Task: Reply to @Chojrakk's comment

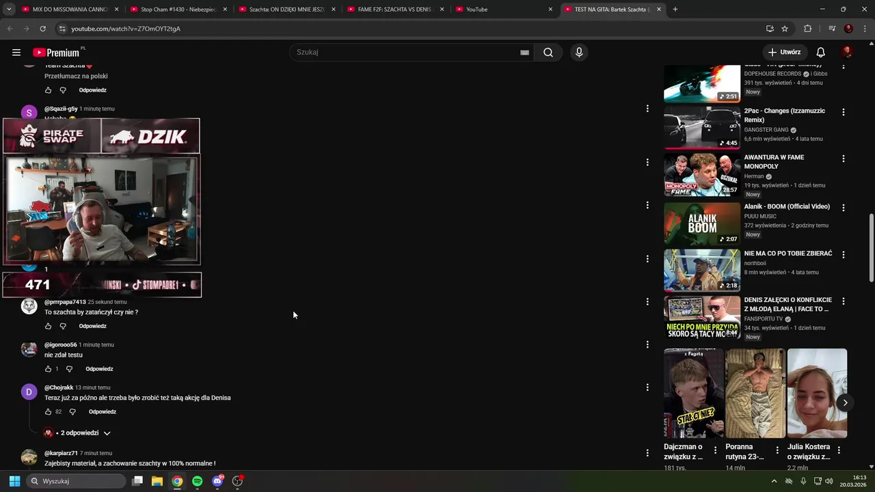Action: coord(103,412)
